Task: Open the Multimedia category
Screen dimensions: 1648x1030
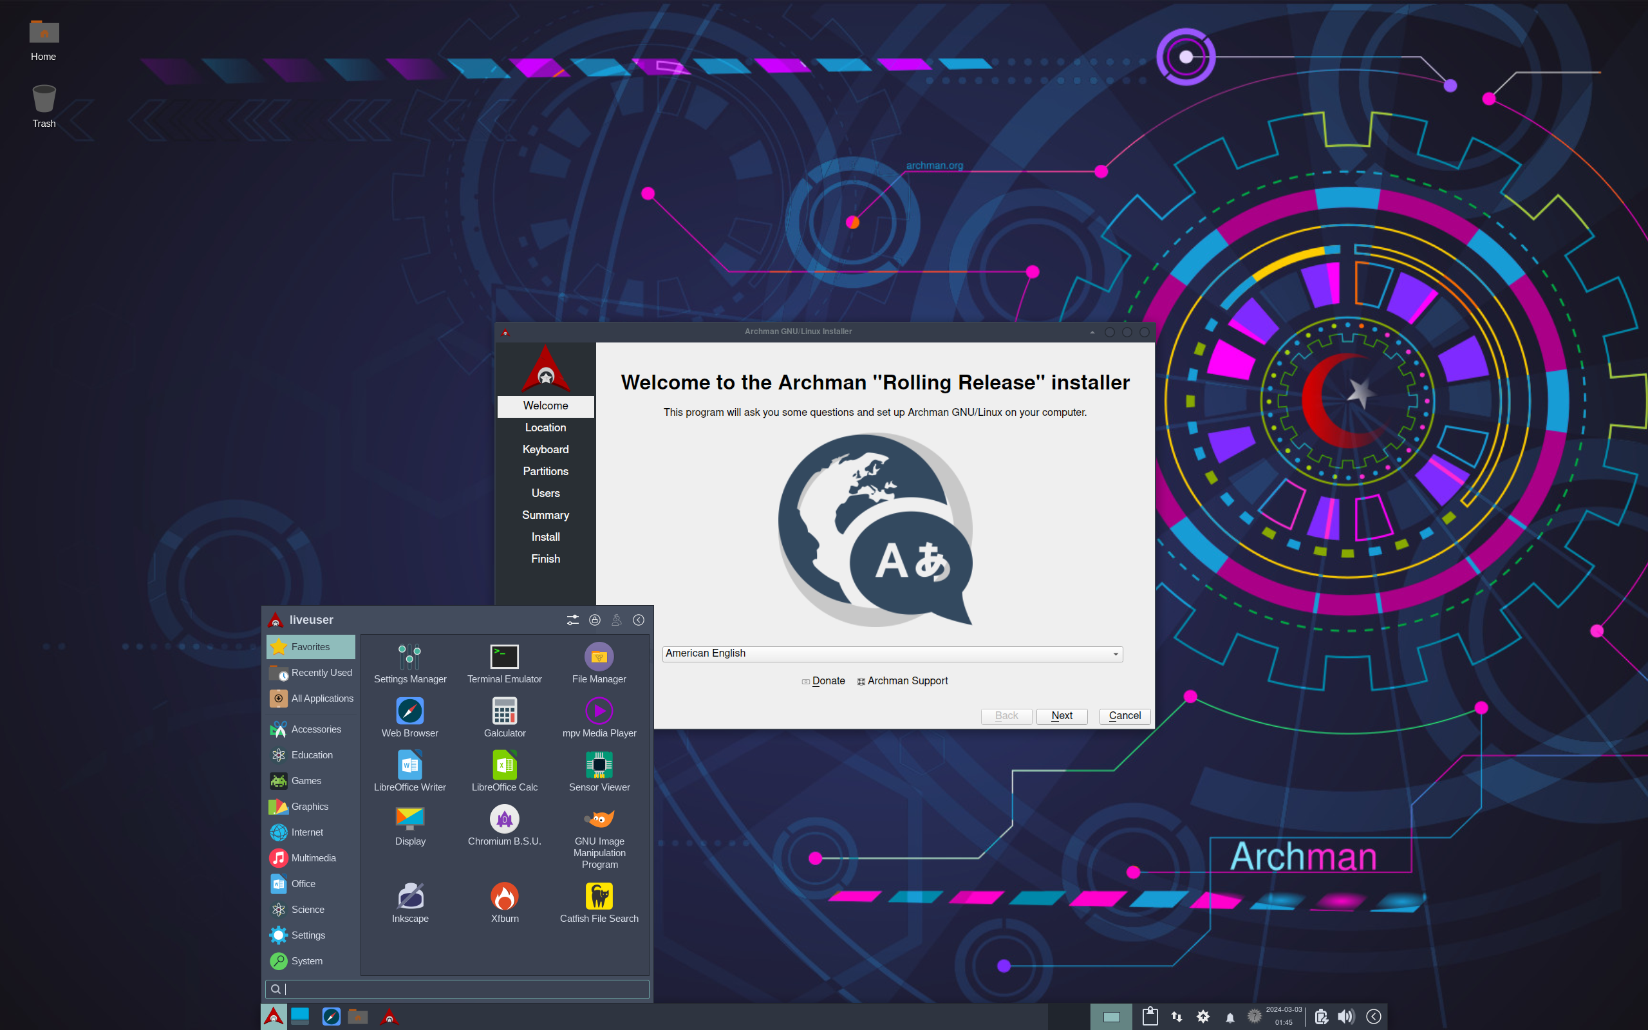Action: click(310, 857)
